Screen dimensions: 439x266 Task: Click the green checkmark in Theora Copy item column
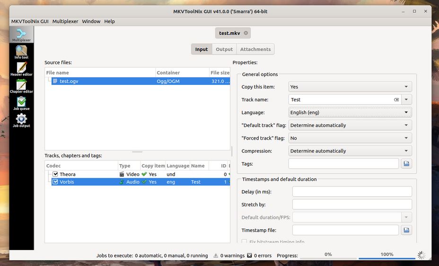click(144, 174)
